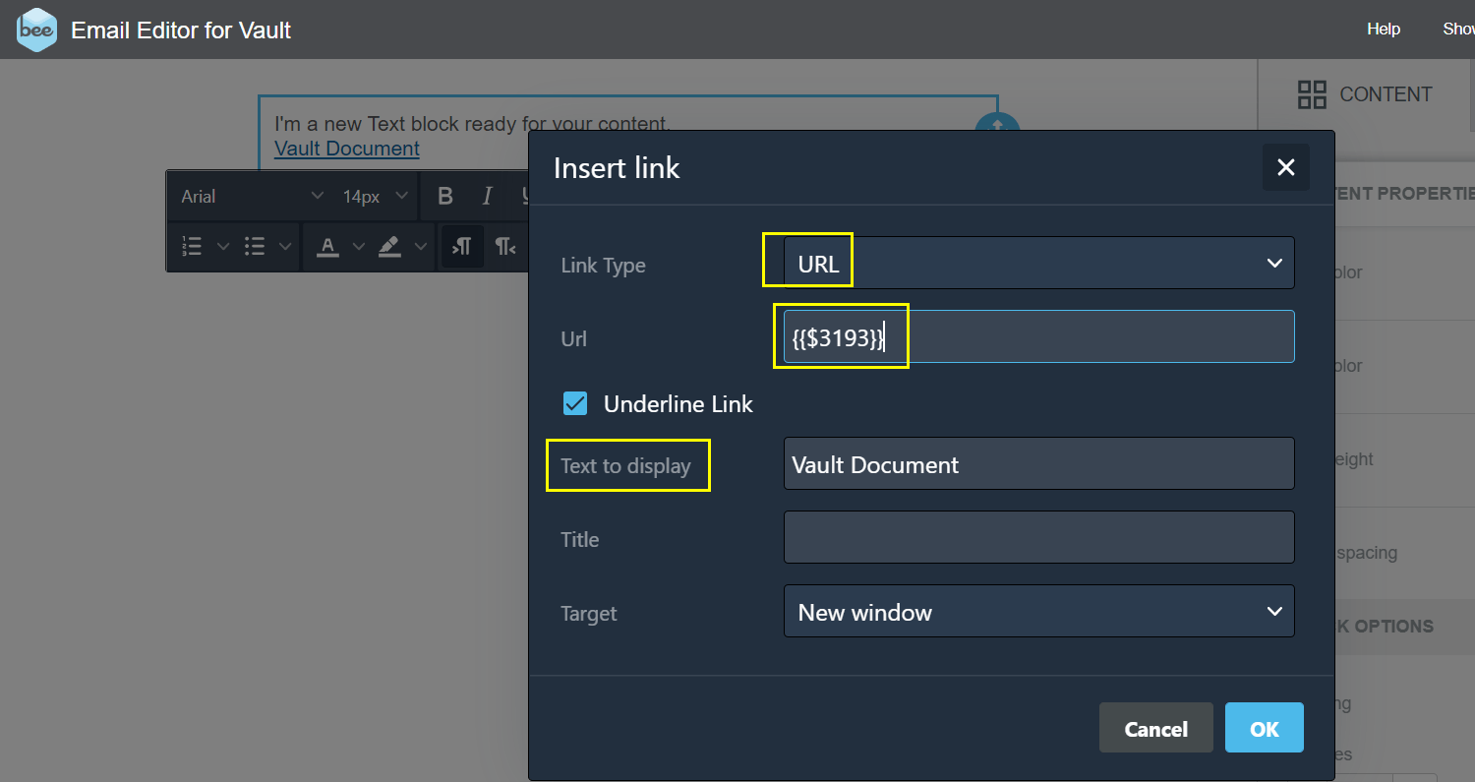Click the Url input field

[x=1038, y=337]
